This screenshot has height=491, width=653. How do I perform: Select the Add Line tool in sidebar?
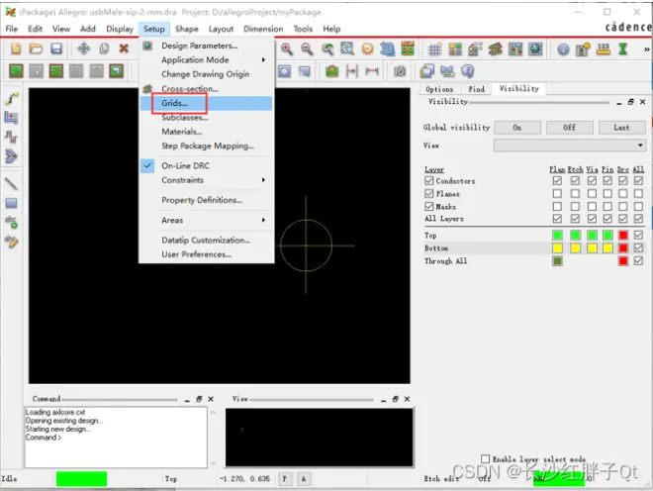coord(11,183)
